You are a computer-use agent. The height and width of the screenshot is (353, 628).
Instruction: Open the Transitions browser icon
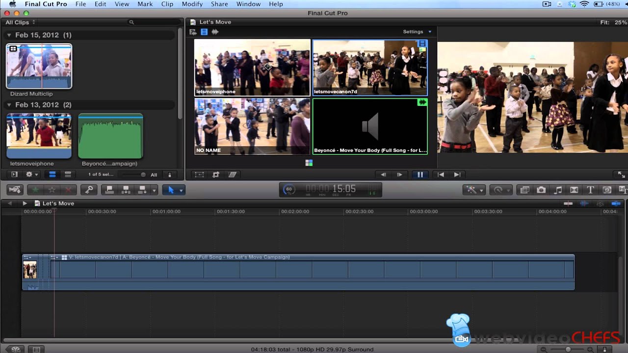click(x=574, y=190)
